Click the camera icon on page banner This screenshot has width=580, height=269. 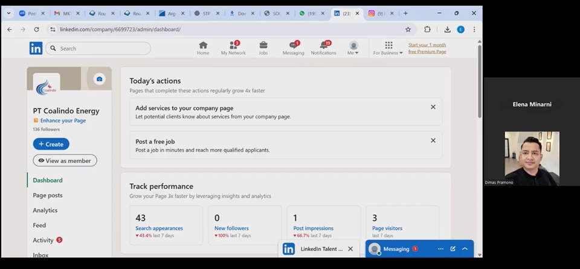pyautogui.click(x=99, y=79)
